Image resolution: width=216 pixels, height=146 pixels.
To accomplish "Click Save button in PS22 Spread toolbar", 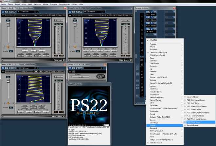I will 60,71.
